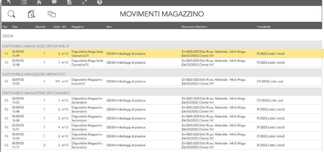
Task: Click the MOVIMENTI MAGAZZINO page title
Action: point(162,14)
